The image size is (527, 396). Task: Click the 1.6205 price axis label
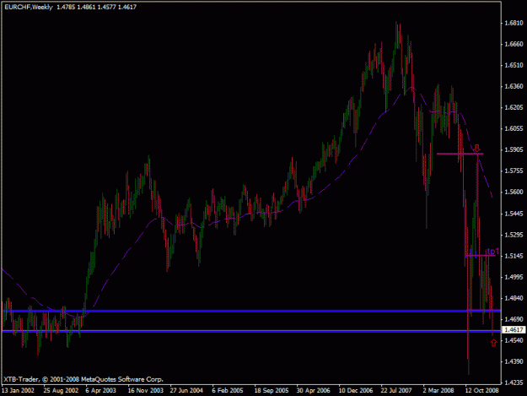pos(514,107)
